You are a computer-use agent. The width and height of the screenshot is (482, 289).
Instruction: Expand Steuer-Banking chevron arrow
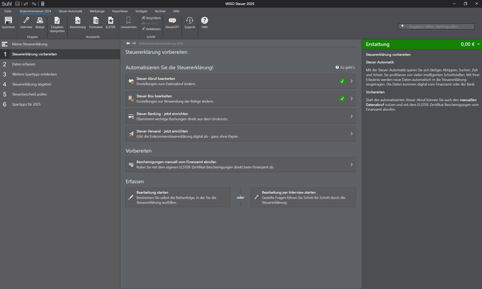pos(351,116)
